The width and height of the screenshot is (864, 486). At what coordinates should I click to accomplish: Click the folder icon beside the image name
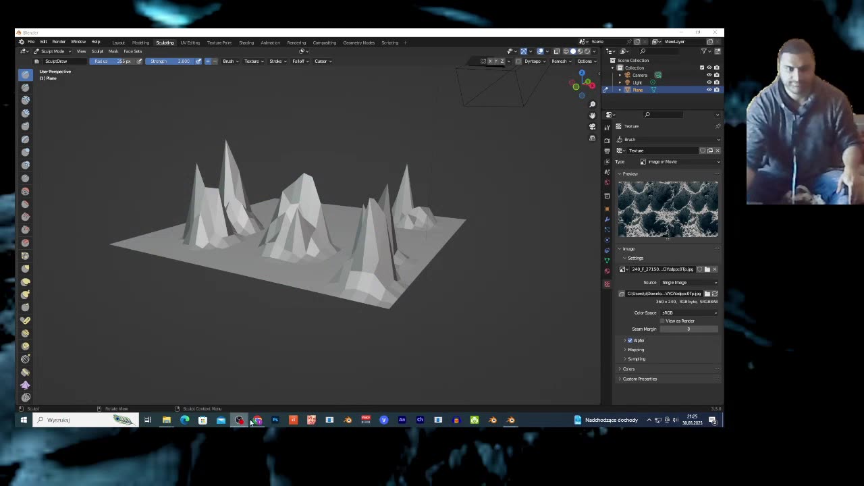tap(707, 269)
